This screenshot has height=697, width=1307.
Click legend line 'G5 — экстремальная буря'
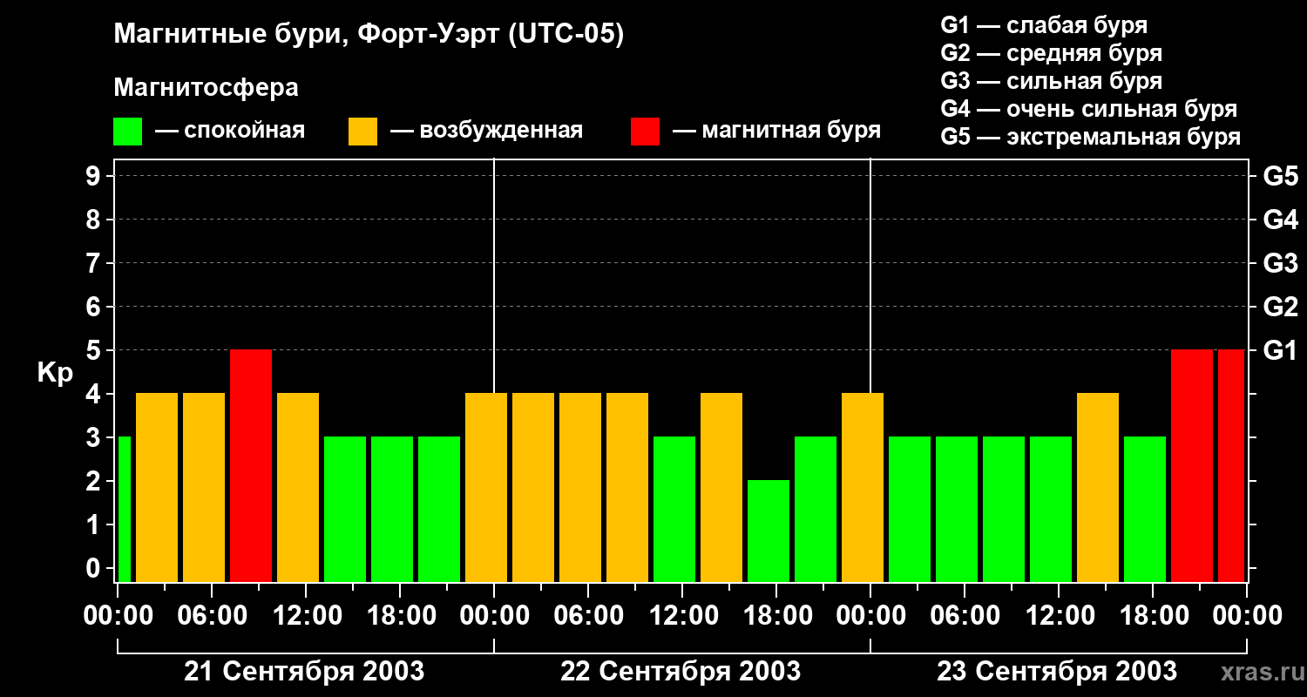[x=1090, y=137]
